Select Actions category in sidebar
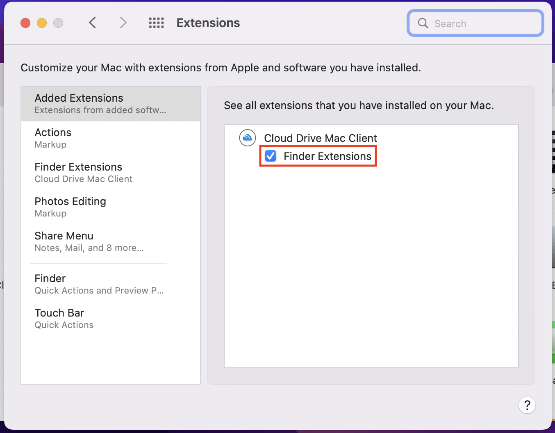The image size is (555, 433). pos(111,138)
